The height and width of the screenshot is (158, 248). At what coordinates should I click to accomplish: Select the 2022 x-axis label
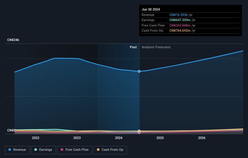click(x=36, y=138)
